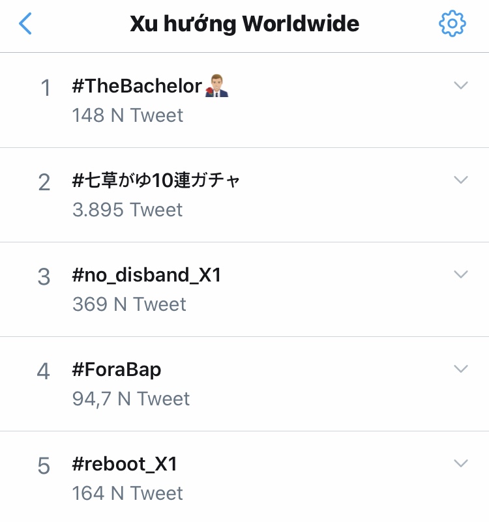The image size is (489, 522).
Task: Click the "148 N Tweet" count
Action: coord(128,115)
